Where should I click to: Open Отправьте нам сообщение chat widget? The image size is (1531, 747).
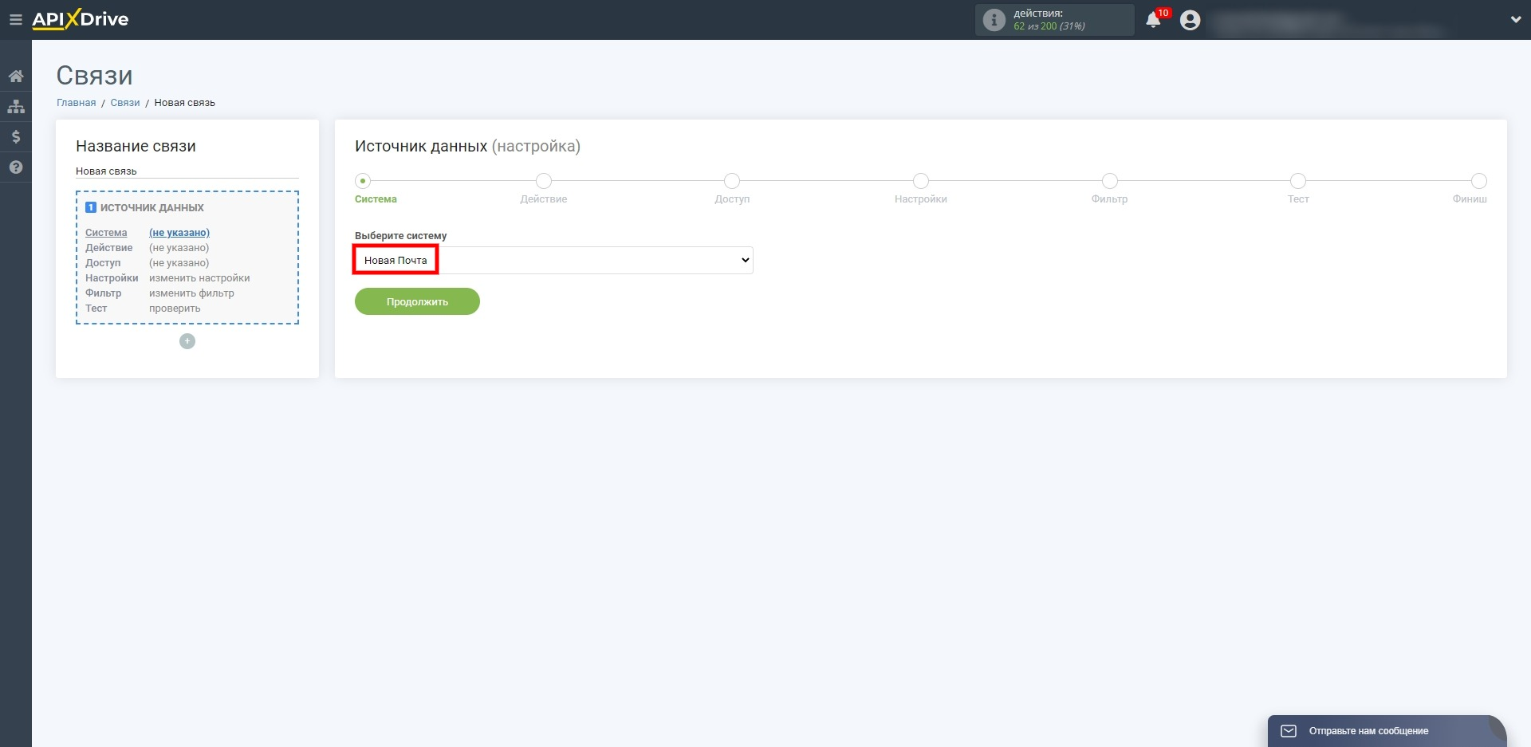1387,731
